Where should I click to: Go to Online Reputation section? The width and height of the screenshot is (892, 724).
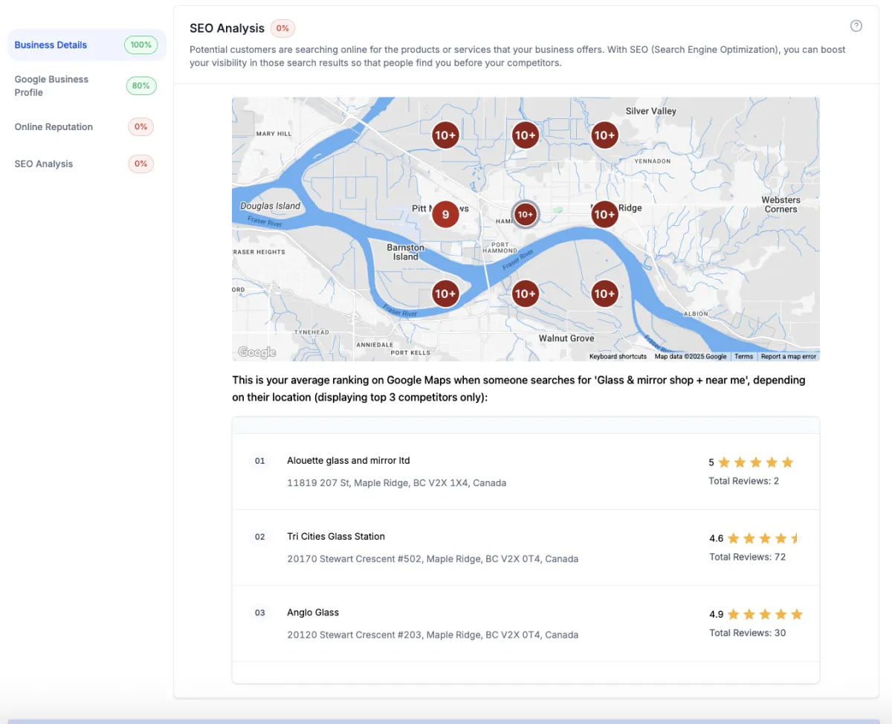54,126
